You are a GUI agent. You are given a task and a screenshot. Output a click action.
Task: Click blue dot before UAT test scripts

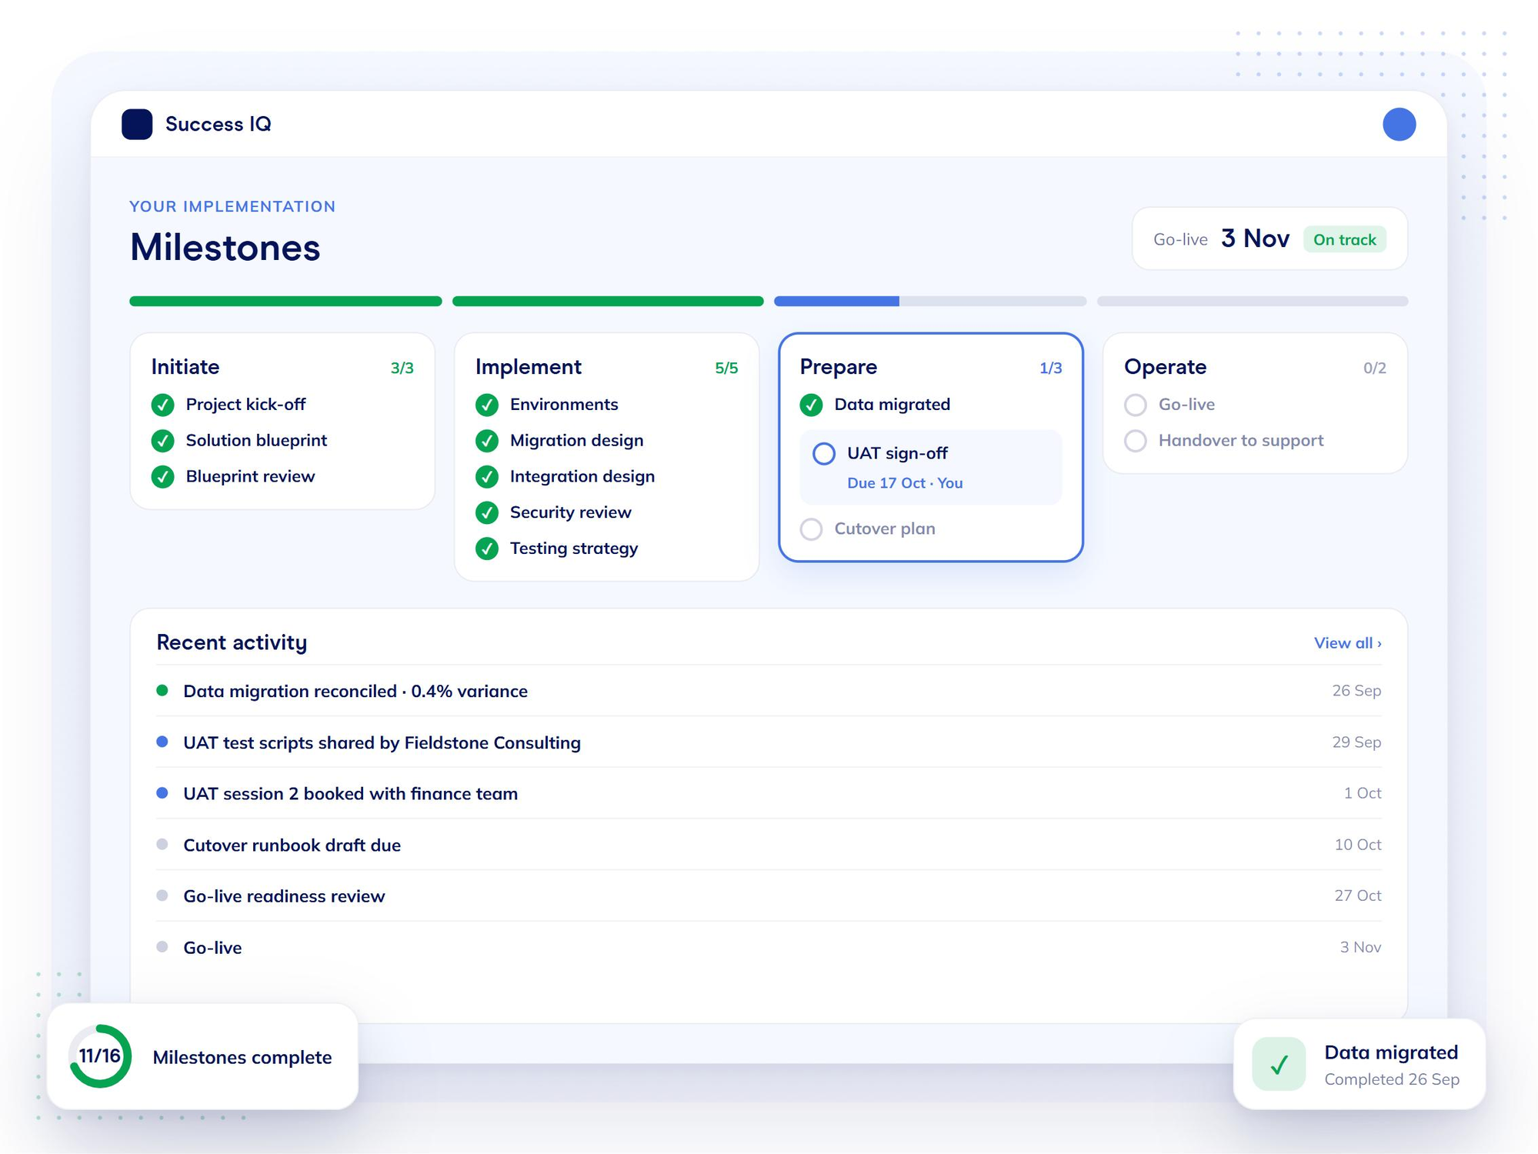point(162,742)
